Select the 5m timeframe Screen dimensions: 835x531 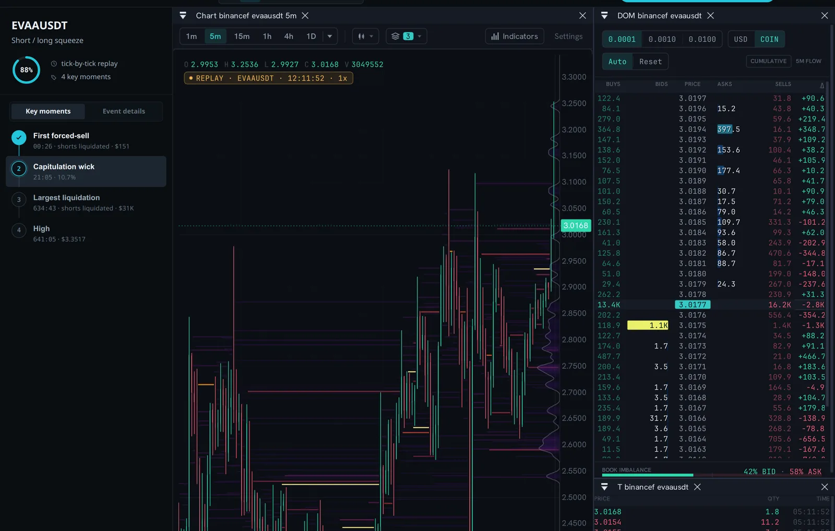pos(215,37)
